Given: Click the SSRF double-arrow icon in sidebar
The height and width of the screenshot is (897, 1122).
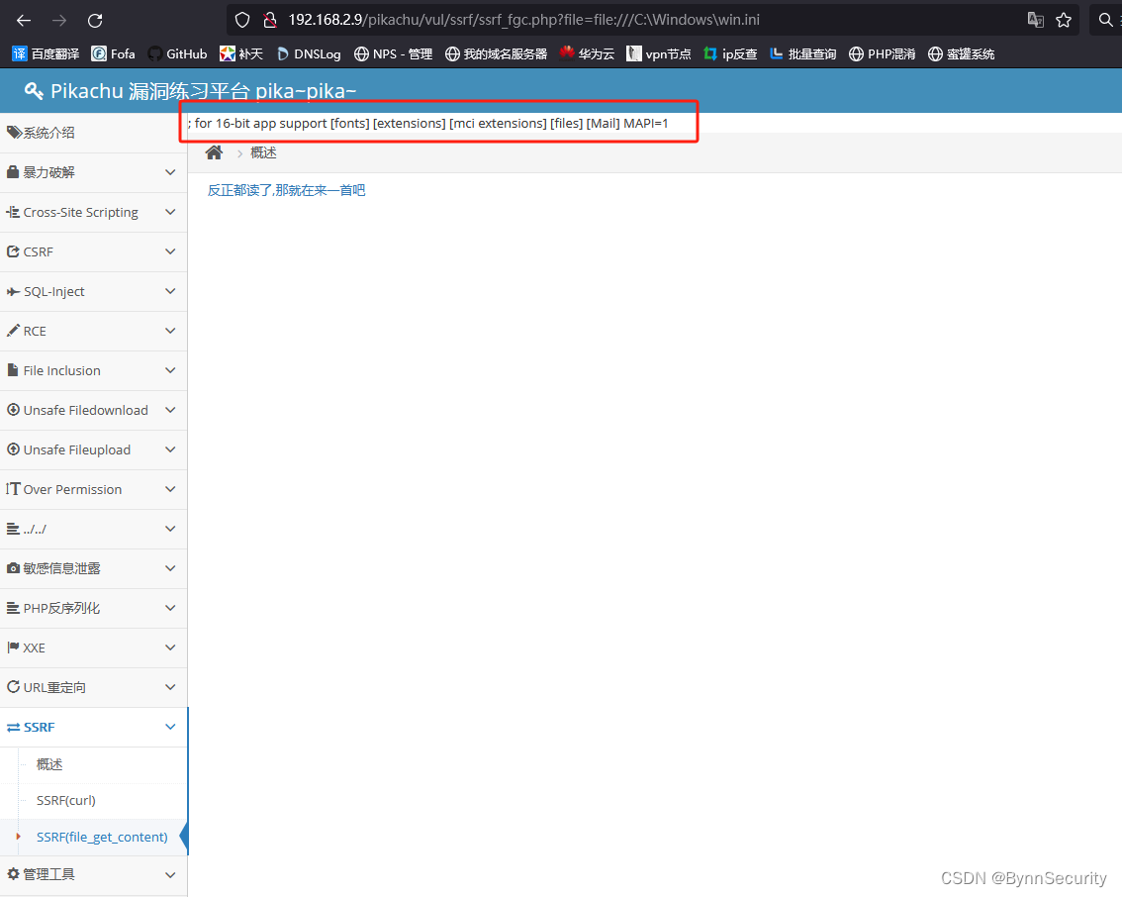Looking at the screenshot, I should [x=13, y=727].
